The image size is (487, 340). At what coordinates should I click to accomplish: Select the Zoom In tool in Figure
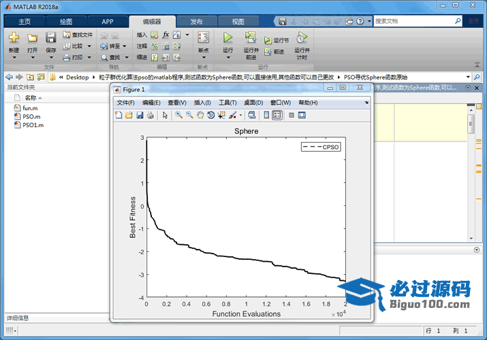(178, 116)
